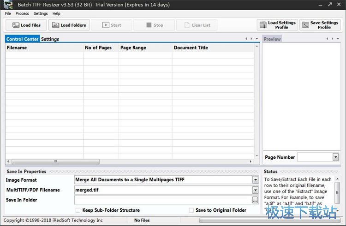
Task: Switch to the Settings tab
Action: pyautogui.click(x=50, y=39)
